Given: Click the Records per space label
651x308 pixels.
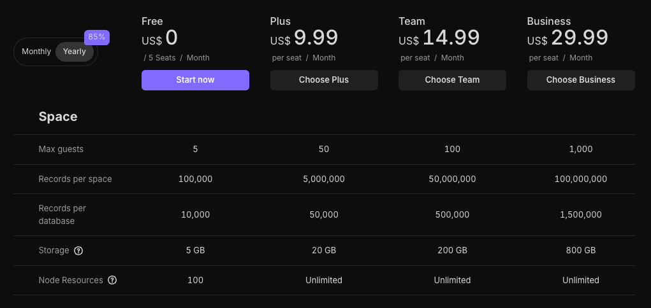Looking at the screenshot, I should point(75,179).
